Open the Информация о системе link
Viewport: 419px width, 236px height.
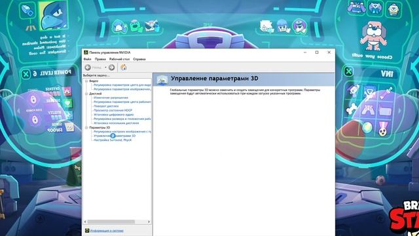(x=107, y=231)
